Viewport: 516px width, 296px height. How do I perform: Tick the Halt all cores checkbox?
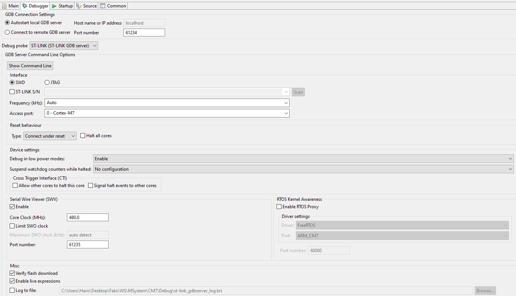[x=83, y=136]
